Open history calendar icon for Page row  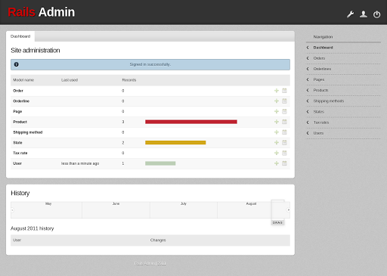pos(284,111)
